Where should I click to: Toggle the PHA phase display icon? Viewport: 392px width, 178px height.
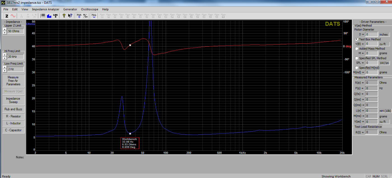[x=79, y=16]
